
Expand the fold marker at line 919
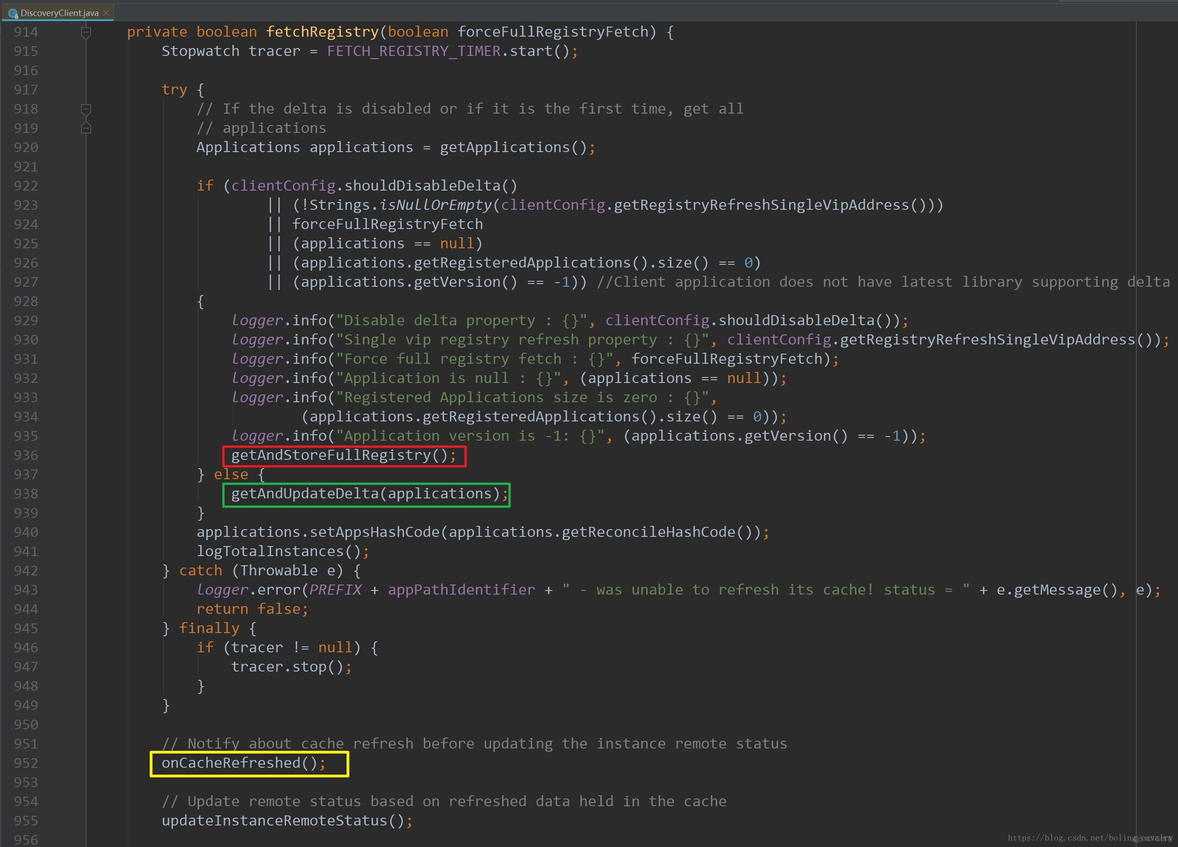click(x=86, y=128)
